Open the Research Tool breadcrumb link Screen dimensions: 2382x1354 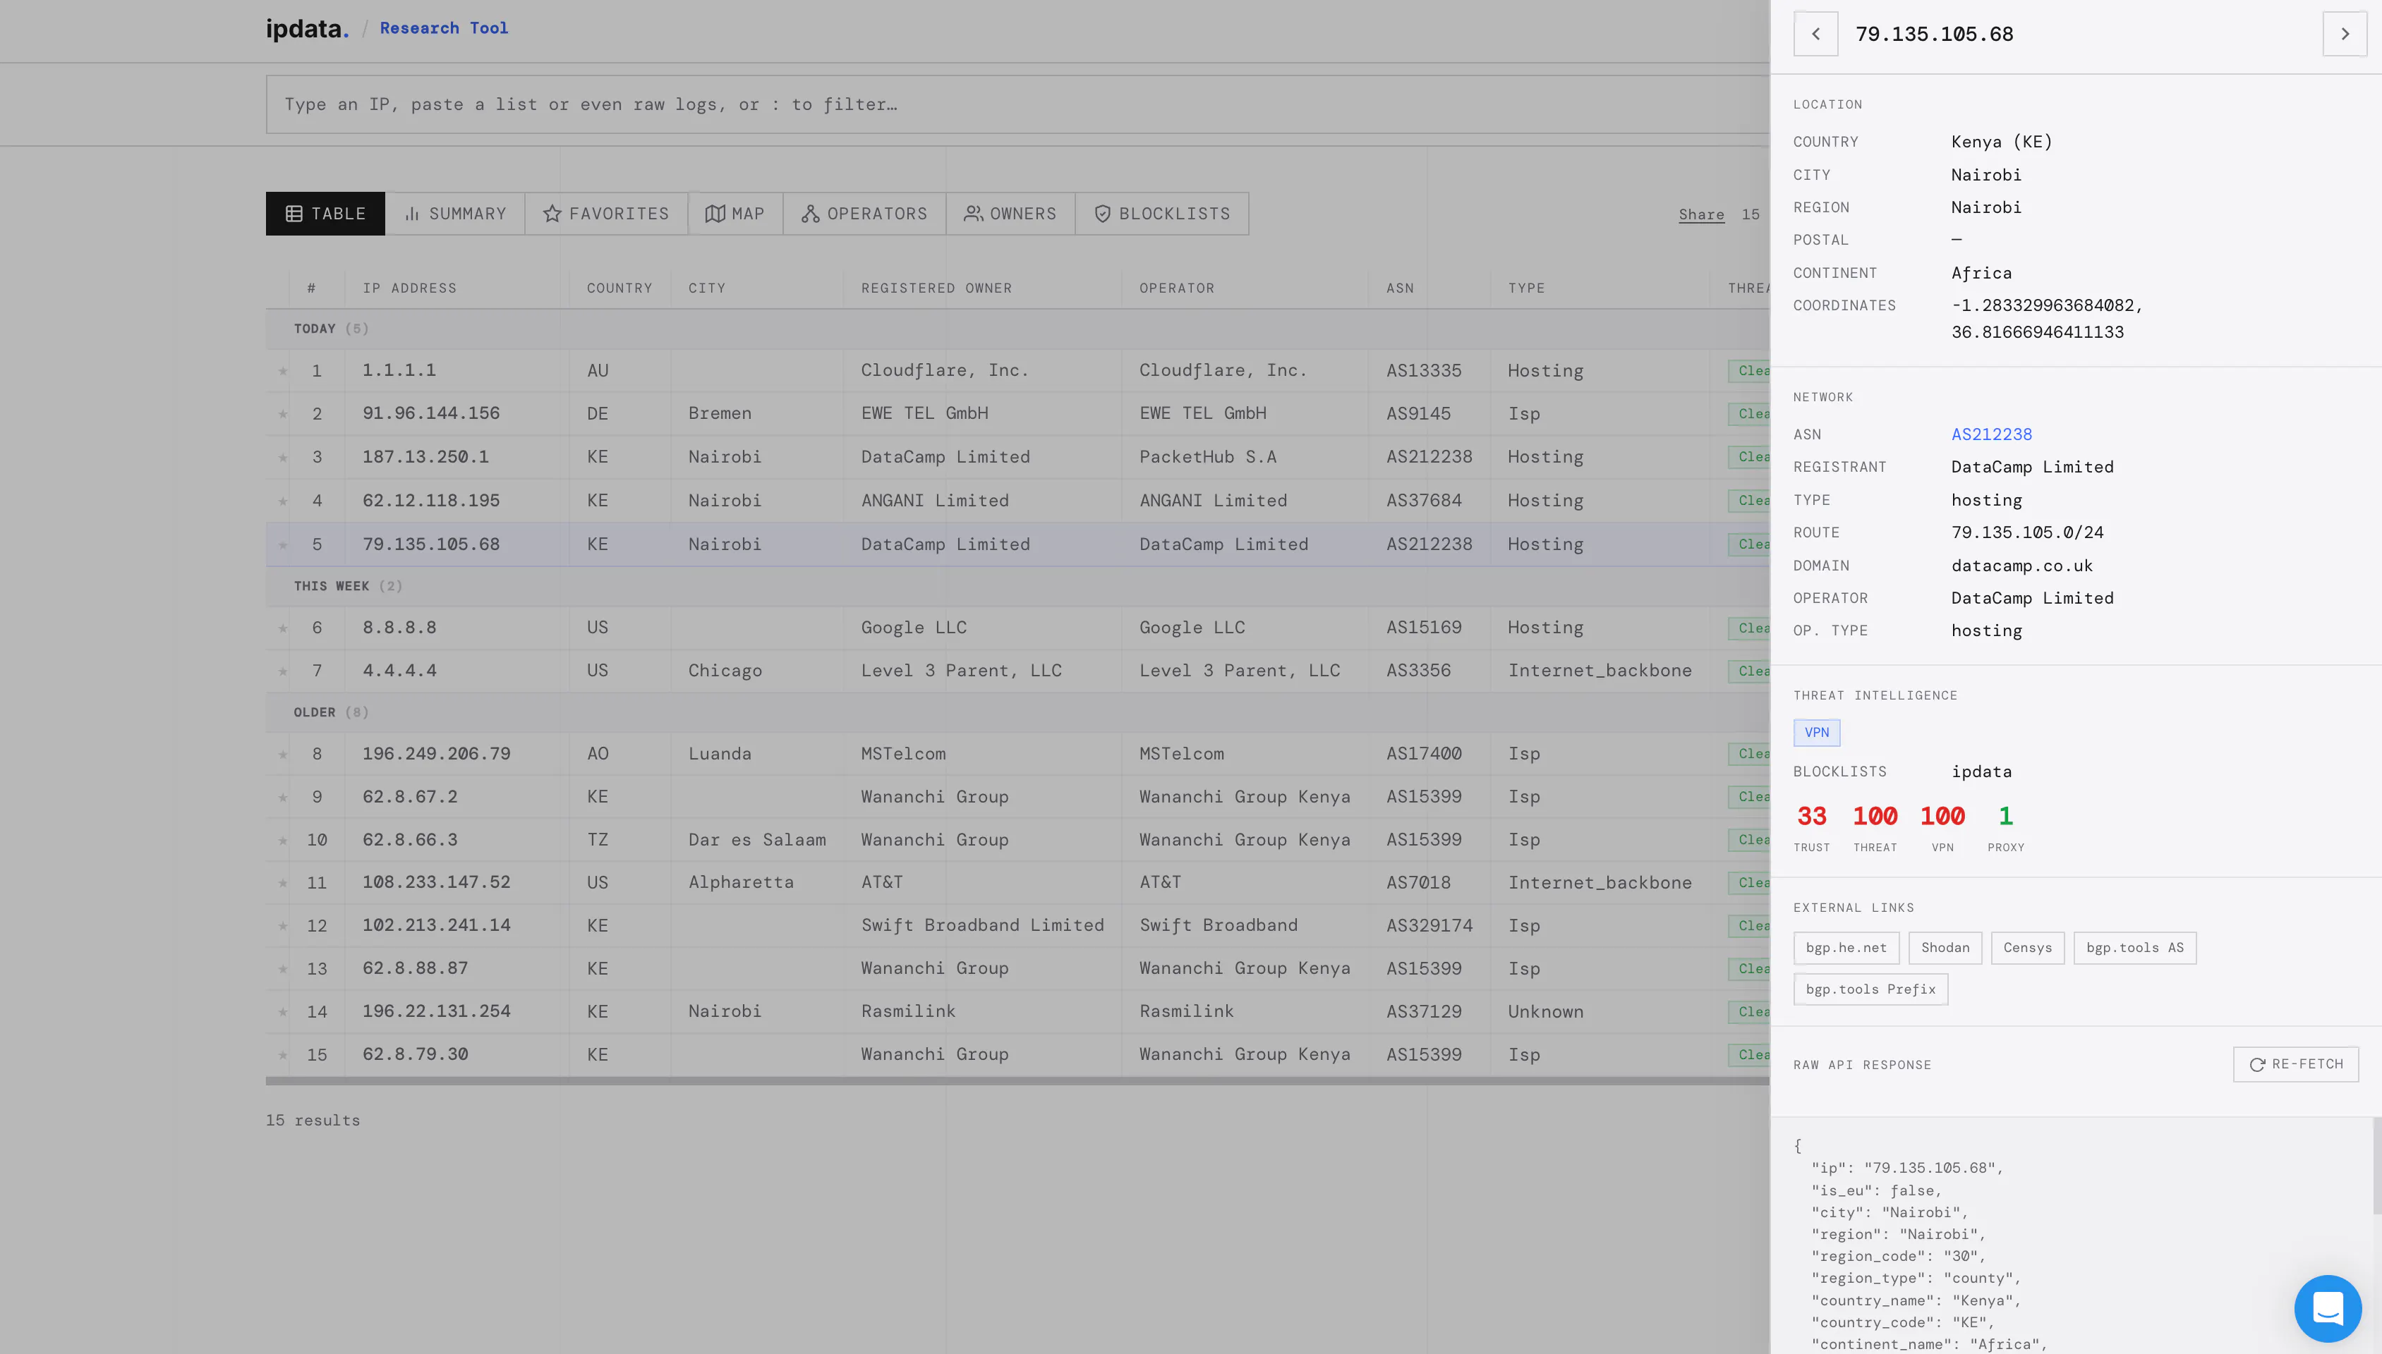point(444,28)
